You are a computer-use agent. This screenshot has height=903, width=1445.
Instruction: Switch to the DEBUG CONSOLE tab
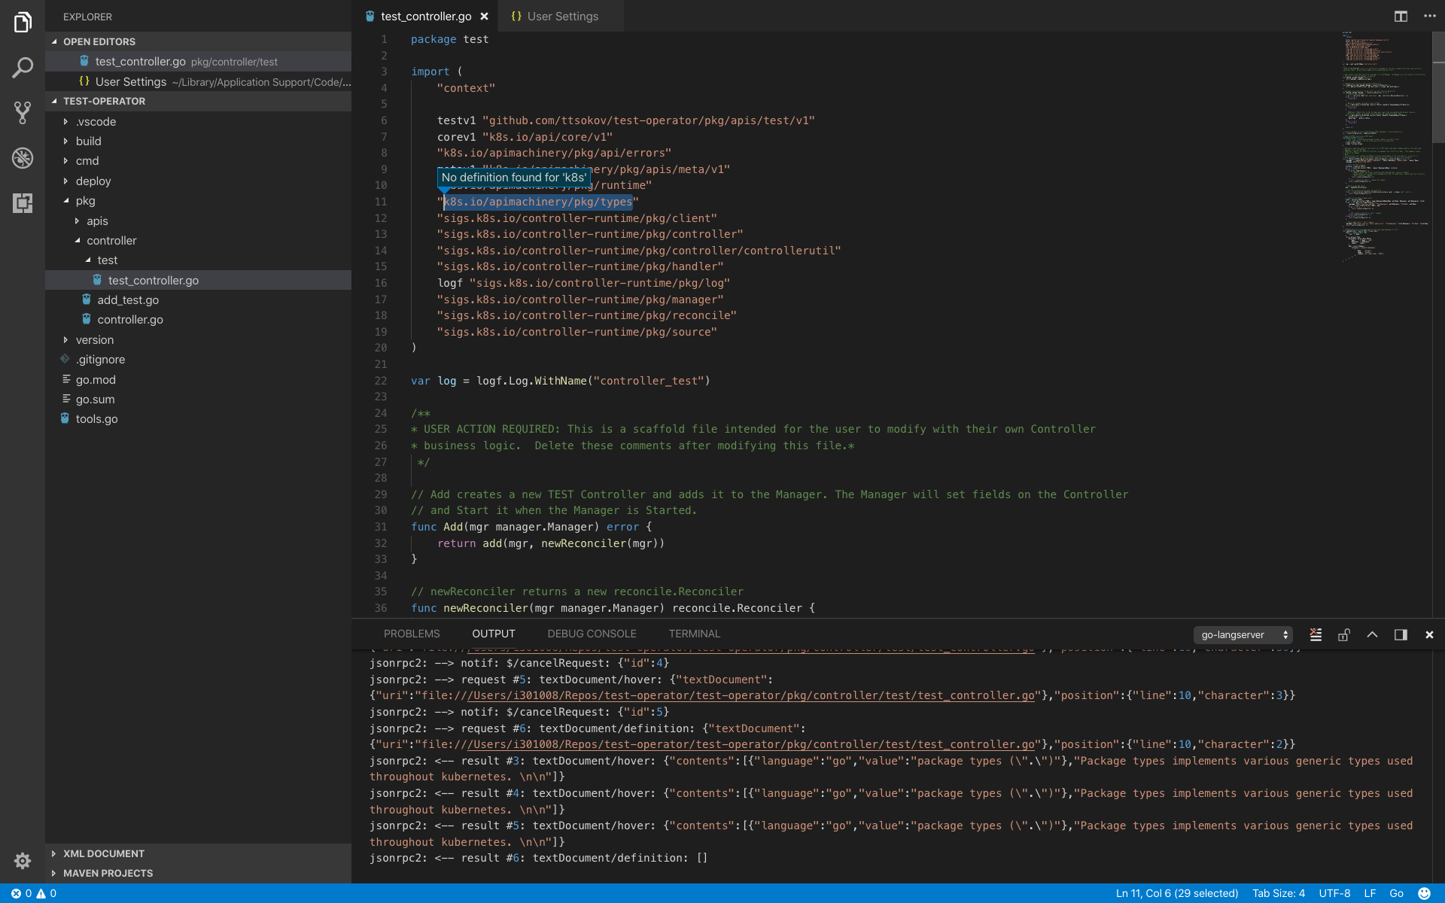pos(592,634)
